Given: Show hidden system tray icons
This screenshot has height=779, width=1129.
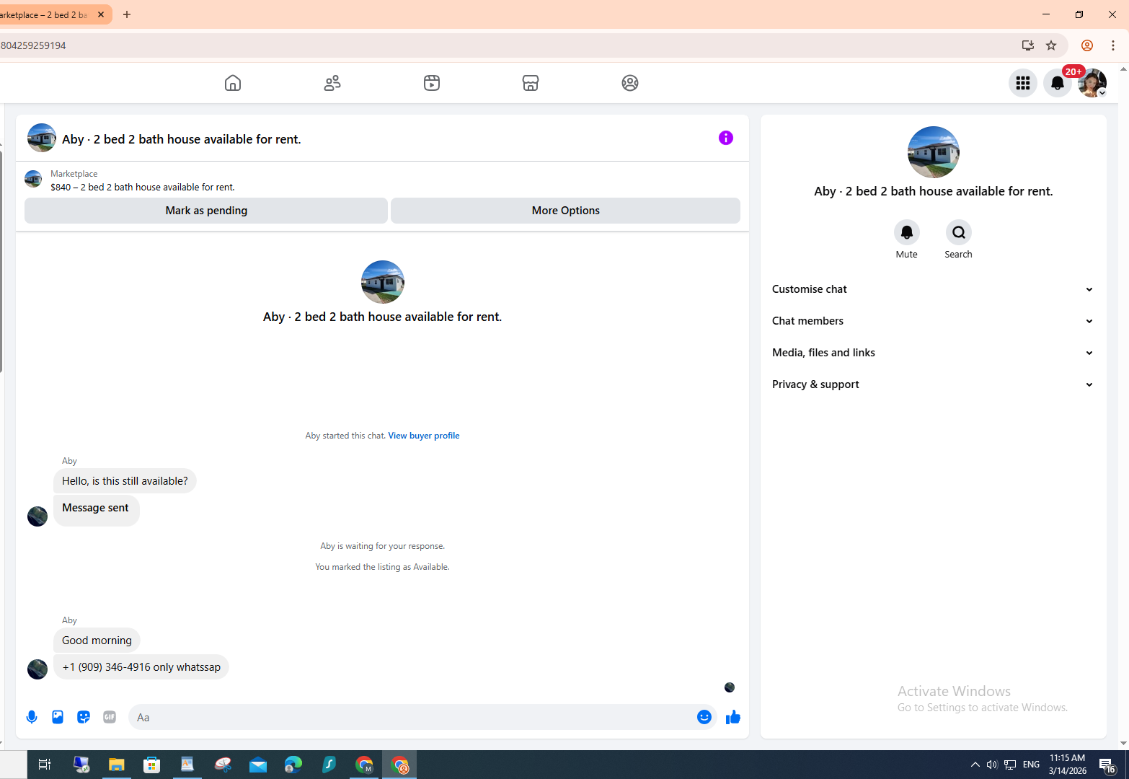Looking at the screenshot, I should click(x=975, y=765).
